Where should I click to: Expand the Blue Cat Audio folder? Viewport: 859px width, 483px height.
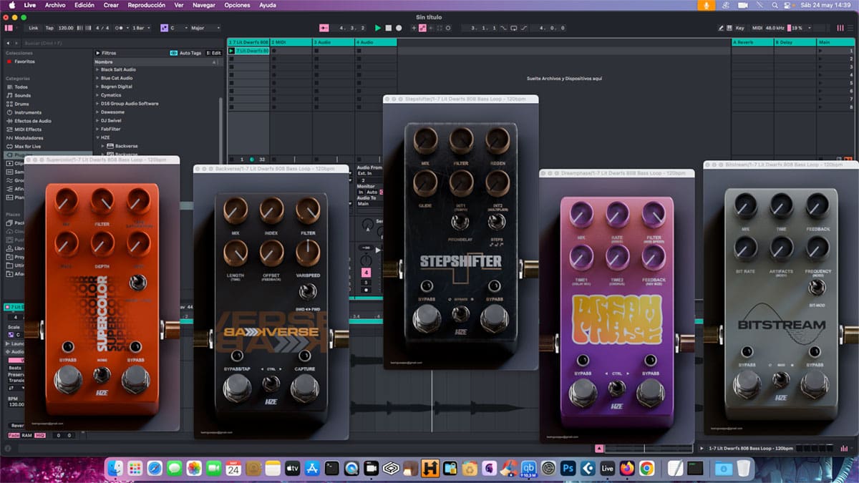point(97,78)
